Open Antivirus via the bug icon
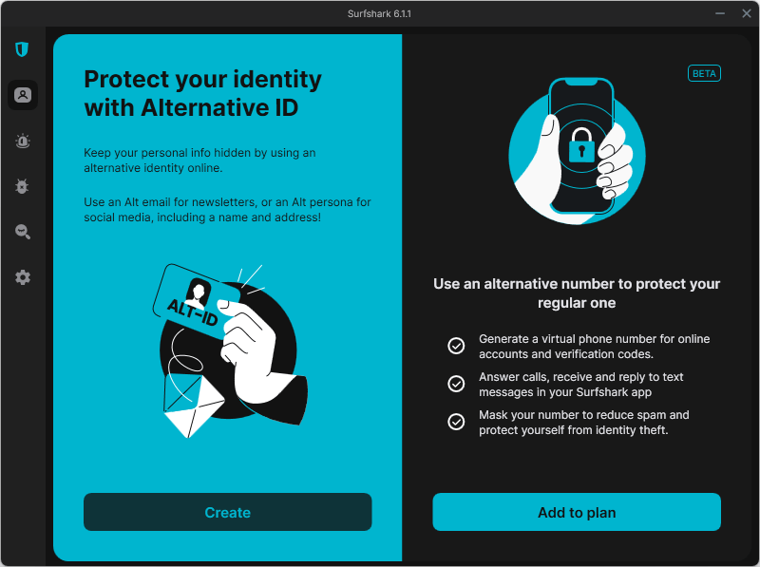 [x=23, y=186]
